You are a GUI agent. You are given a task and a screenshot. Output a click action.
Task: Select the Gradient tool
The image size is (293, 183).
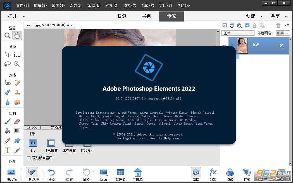click(17, 131)
